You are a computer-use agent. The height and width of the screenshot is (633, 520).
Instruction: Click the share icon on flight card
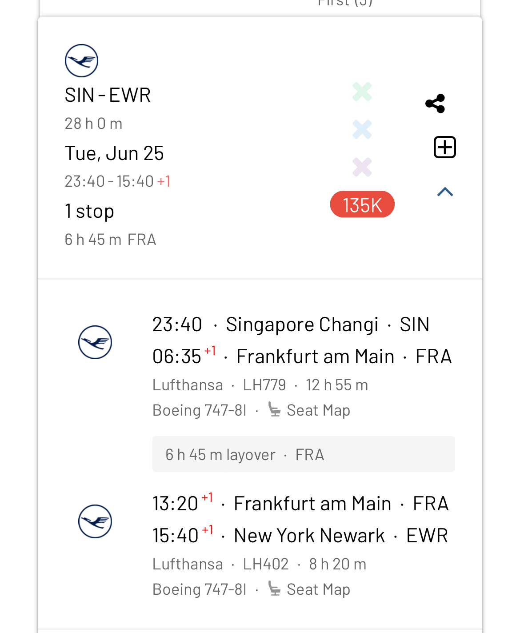pos(435,104)
